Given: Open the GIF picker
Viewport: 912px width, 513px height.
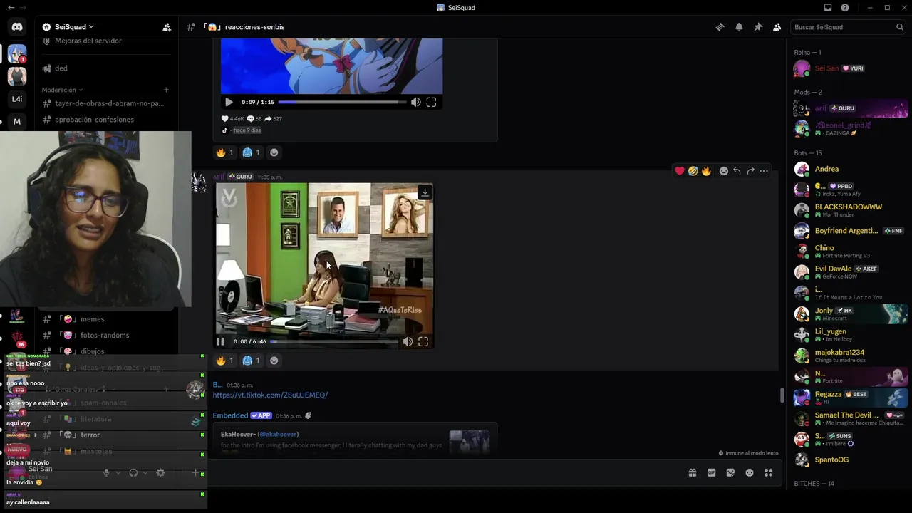Looking at the screenshot, I should click(x=711, y=472).
